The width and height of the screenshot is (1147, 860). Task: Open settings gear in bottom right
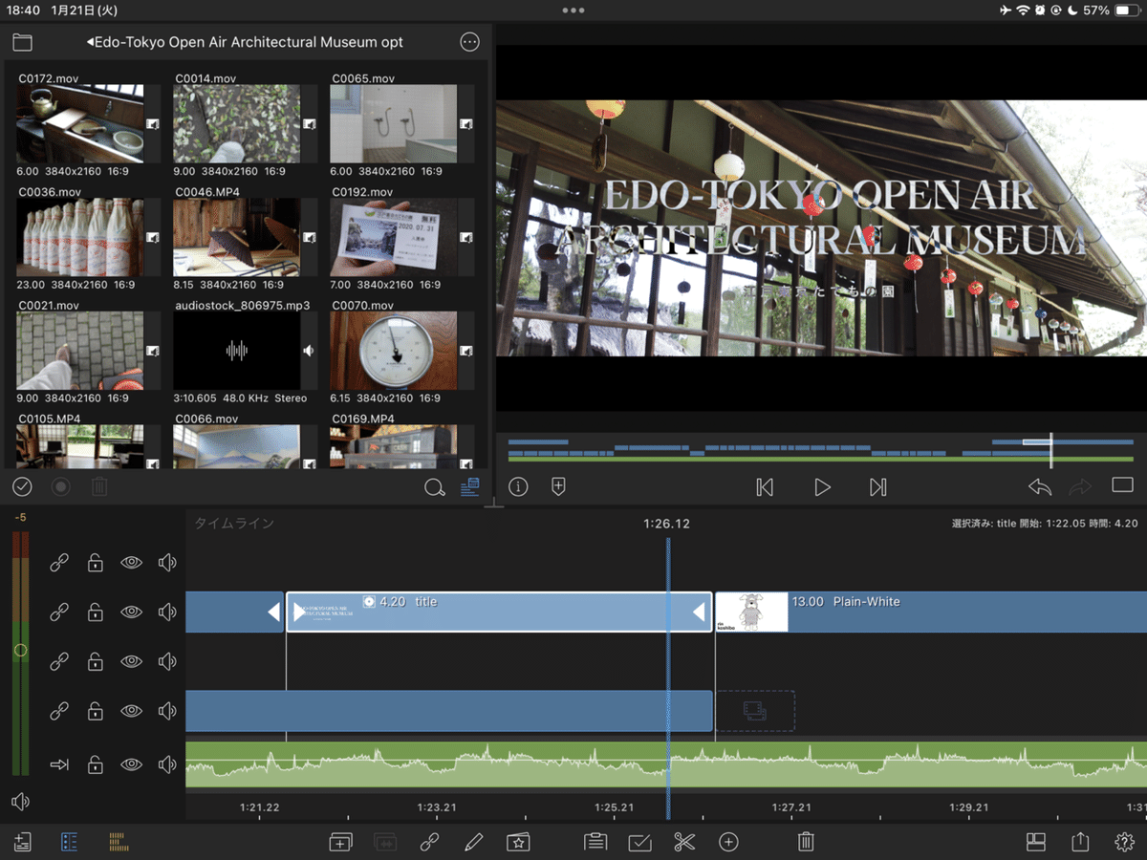(1124, 842)
